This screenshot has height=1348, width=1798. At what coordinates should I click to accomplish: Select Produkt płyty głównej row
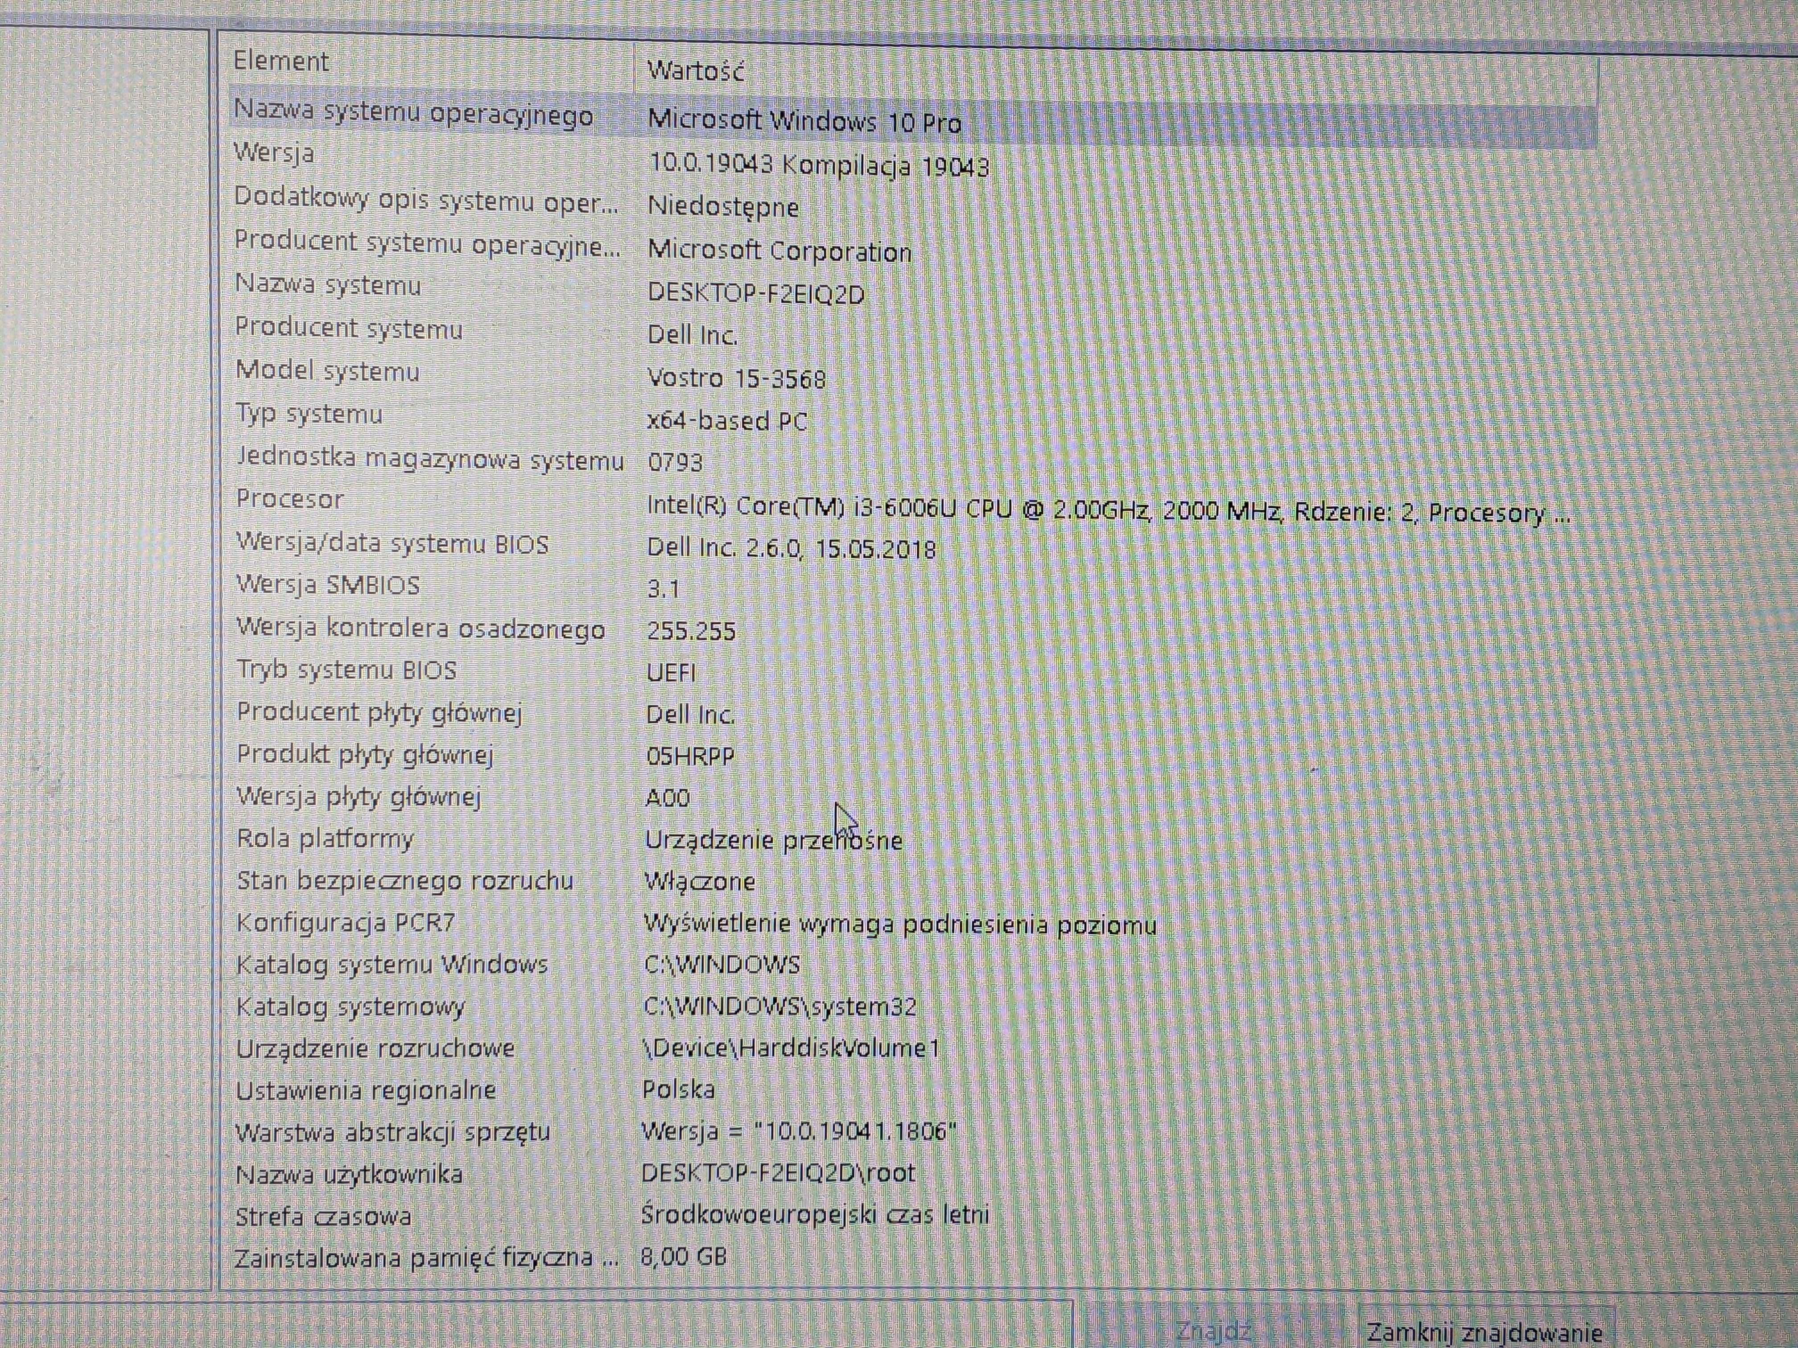pos(365,755)
